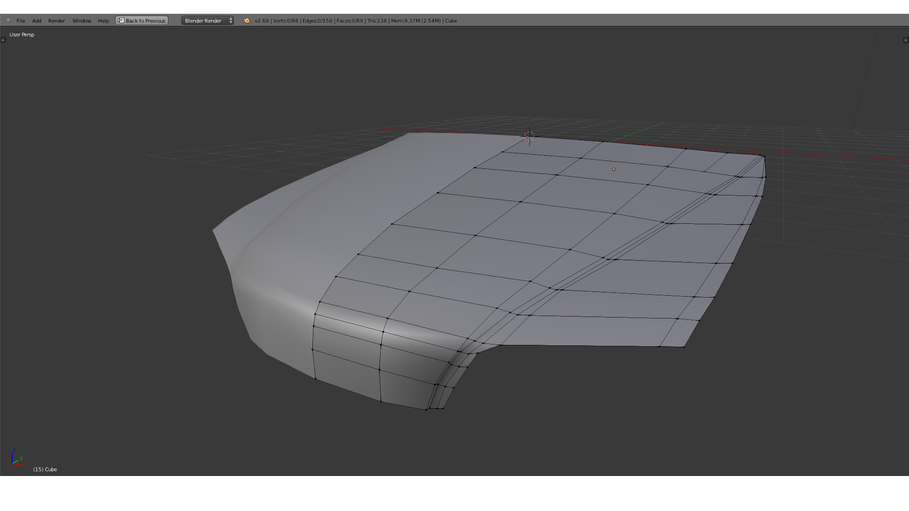The width and height of the screenshot is (909, 511).
Task: Collapse the header pulldown menus icon
Action: pos(8,20)
